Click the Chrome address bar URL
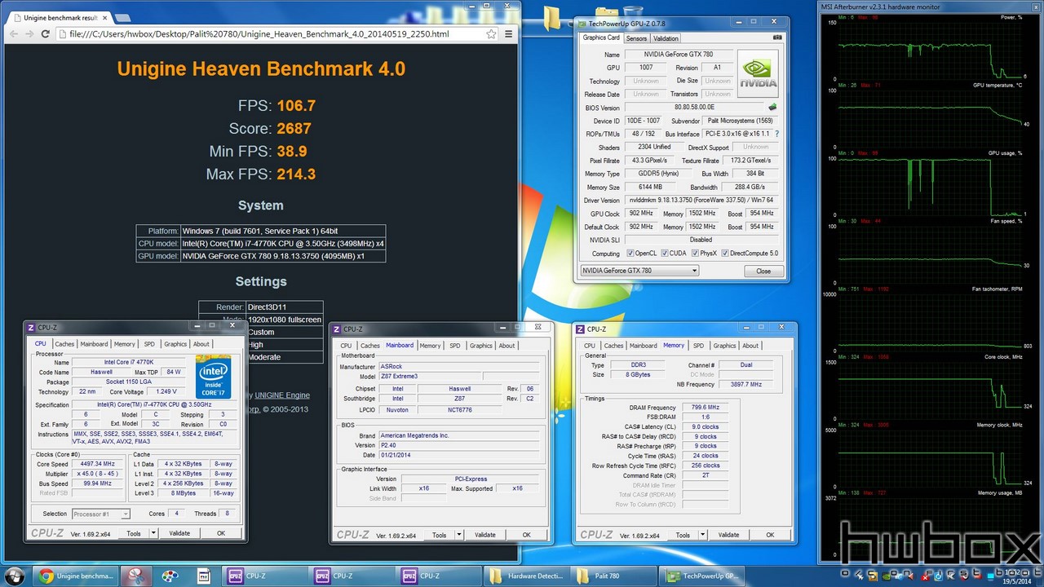 tap(259, 34)
